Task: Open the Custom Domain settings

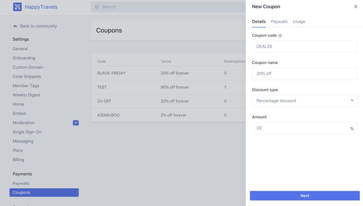Action: tap(28, 67)
